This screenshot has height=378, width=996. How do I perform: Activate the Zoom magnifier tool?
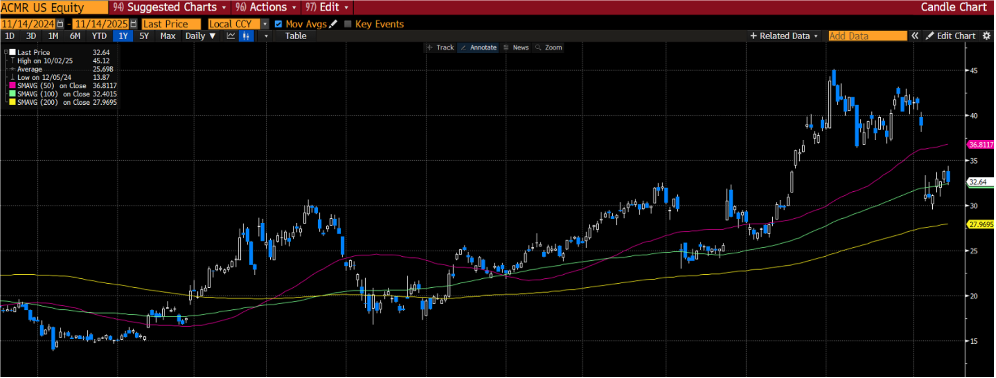click(x=549, y=47)
